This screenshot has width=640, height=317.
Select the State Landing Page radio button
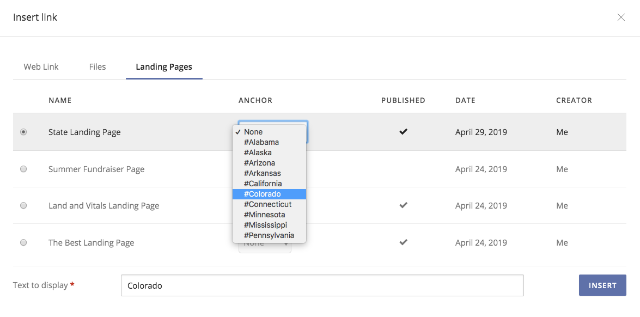(23, 132)
